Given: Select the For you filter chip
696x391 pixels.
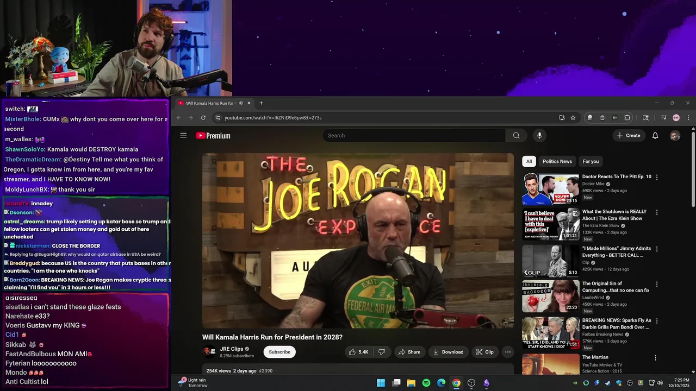Looking at the screenshot, I should pos(591,161).
